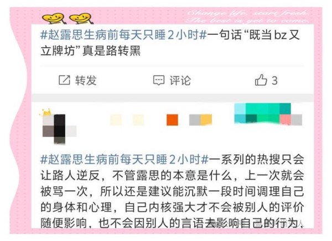Viewport: 332px width, 241px height.
Task: Click the cream pixelated username blocks
Action: 127,120
